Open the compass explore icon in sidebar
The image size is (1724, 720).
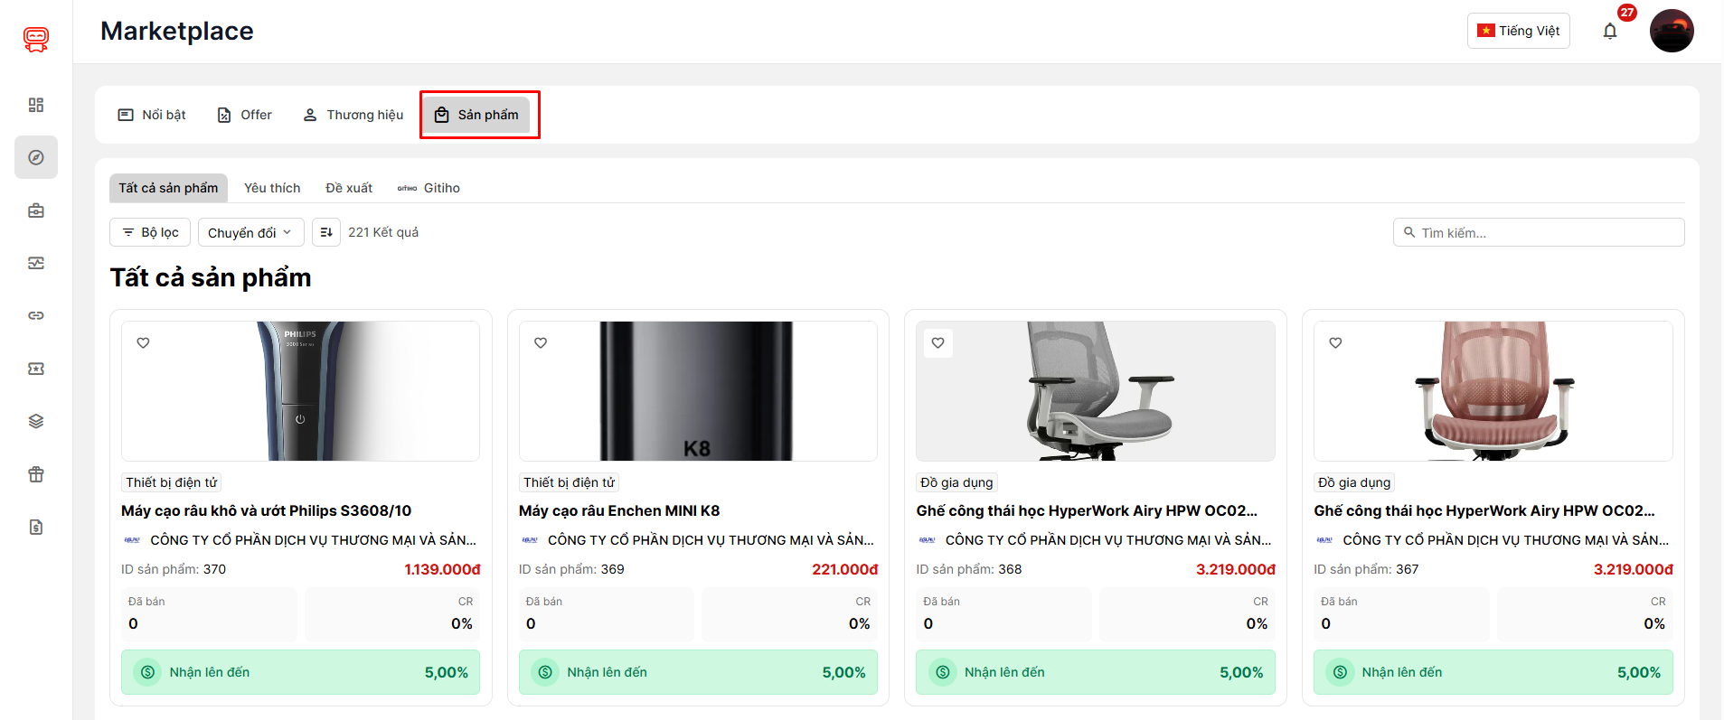pyautogui.click(x=36, y=157)
